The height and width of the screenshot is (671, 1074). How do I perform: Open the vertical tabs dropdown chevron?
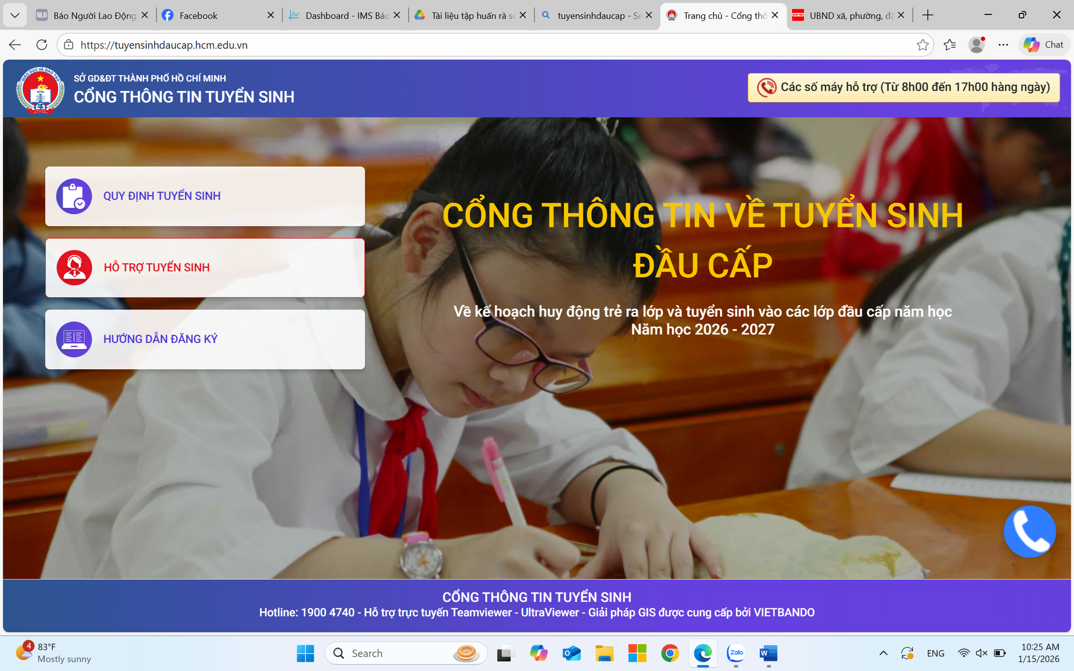[14, 15]
